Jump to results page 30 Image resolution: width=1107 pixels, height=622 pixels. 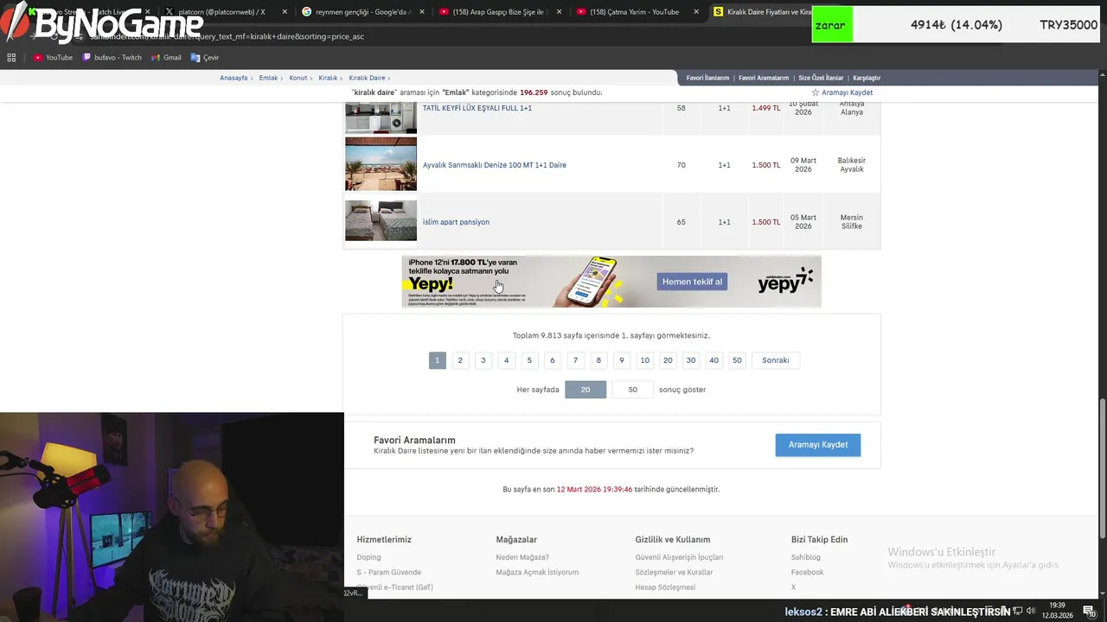691,360
